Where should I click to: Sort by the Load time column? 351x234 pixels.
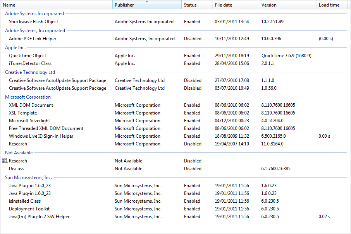click(333, 5)
